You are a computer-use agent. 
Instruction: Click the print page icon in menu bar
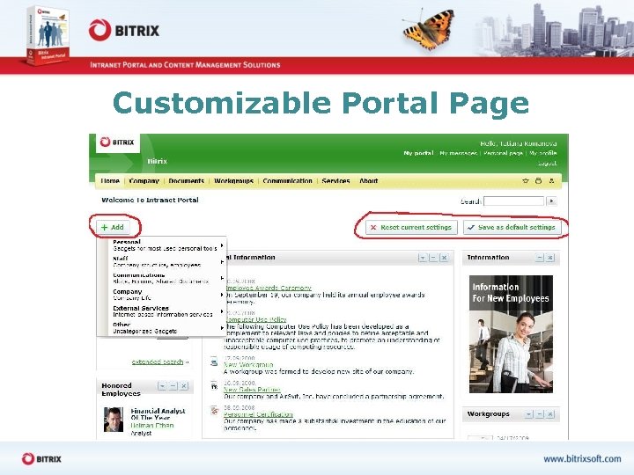(x=538, y=181)
